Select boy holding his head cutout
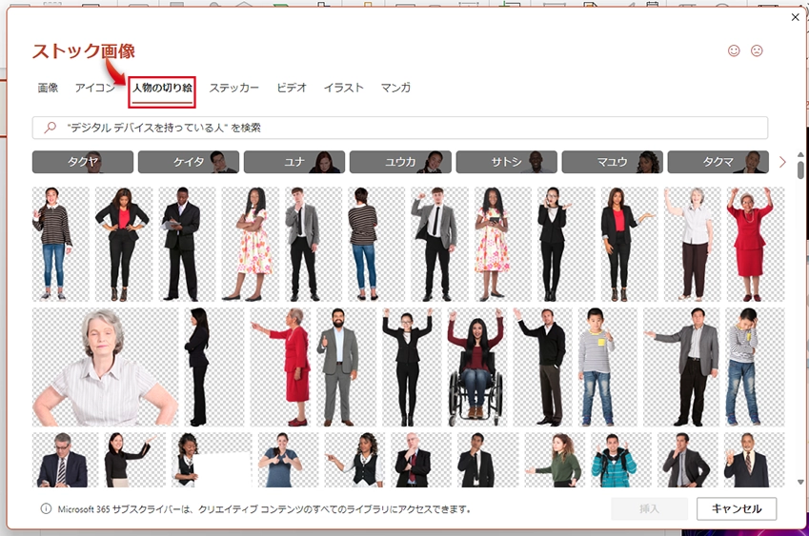The height and width of the screenshot is (536, 809). tap(755, 367)
